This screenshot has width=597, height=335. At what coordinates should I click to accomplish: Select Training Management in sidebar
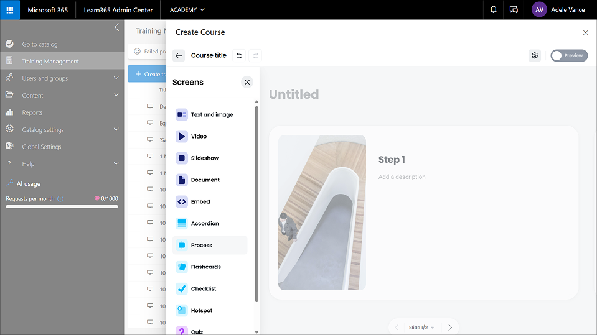pos(50,61)
